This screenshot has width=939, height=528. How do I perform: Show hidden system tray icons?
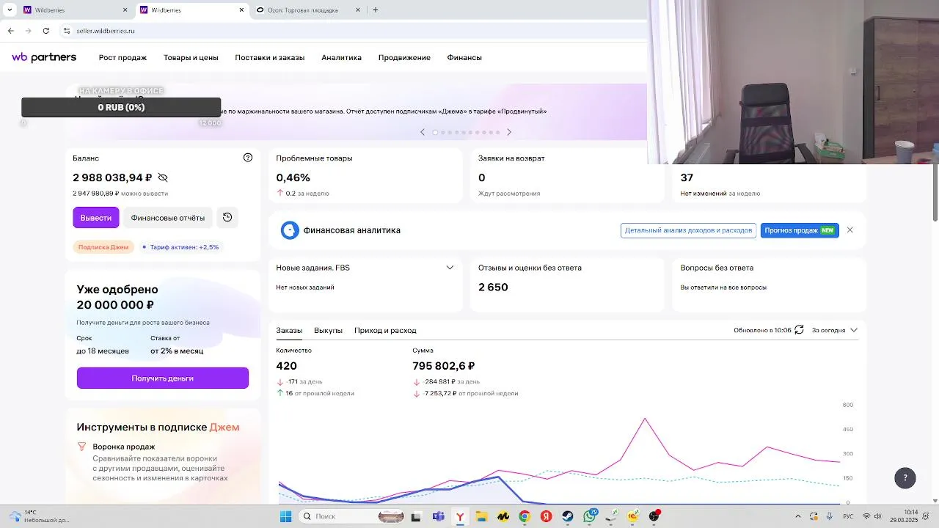(x=798, y=516)
